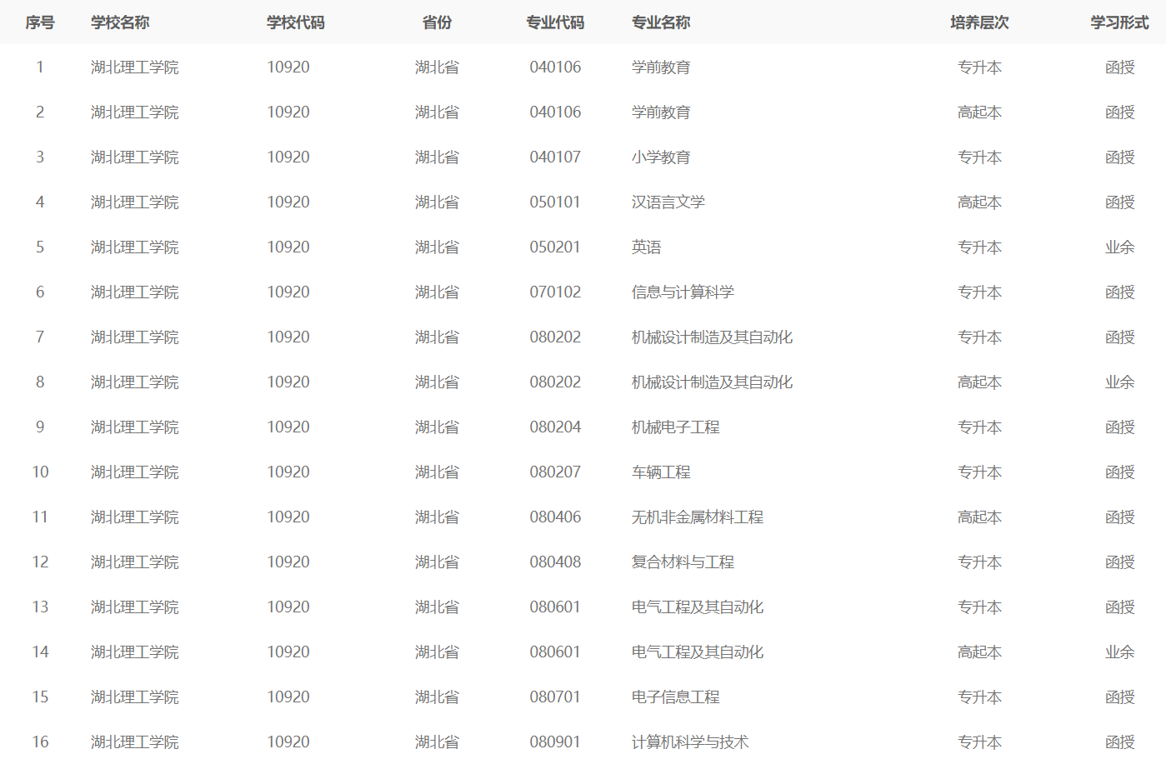1166x759 pixels.
Task: Click the 学校代码 column header
Action: pyautogui.click(x=296, y=22)
